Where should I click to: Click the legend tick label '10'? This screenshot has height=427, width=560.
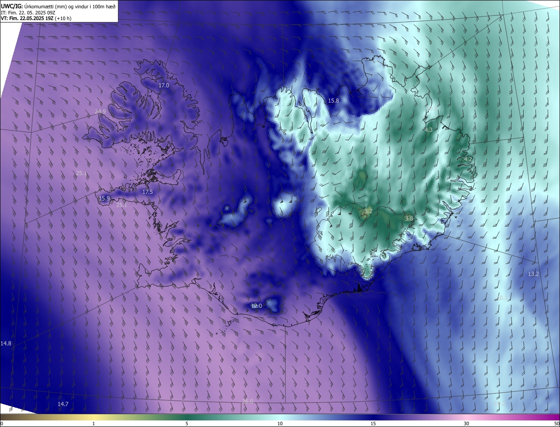[280, 424]
